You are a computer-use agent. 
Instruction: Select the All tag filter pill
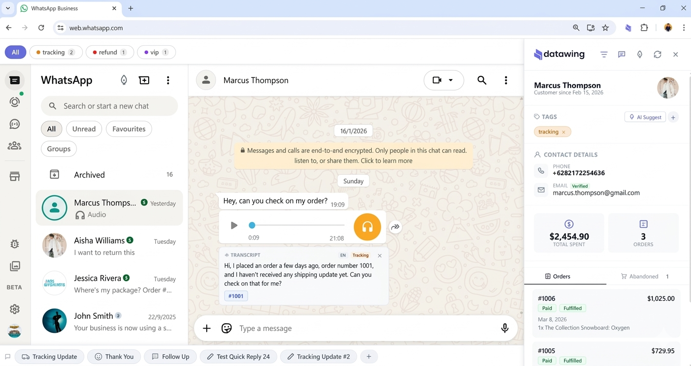[x=16, y=52]
